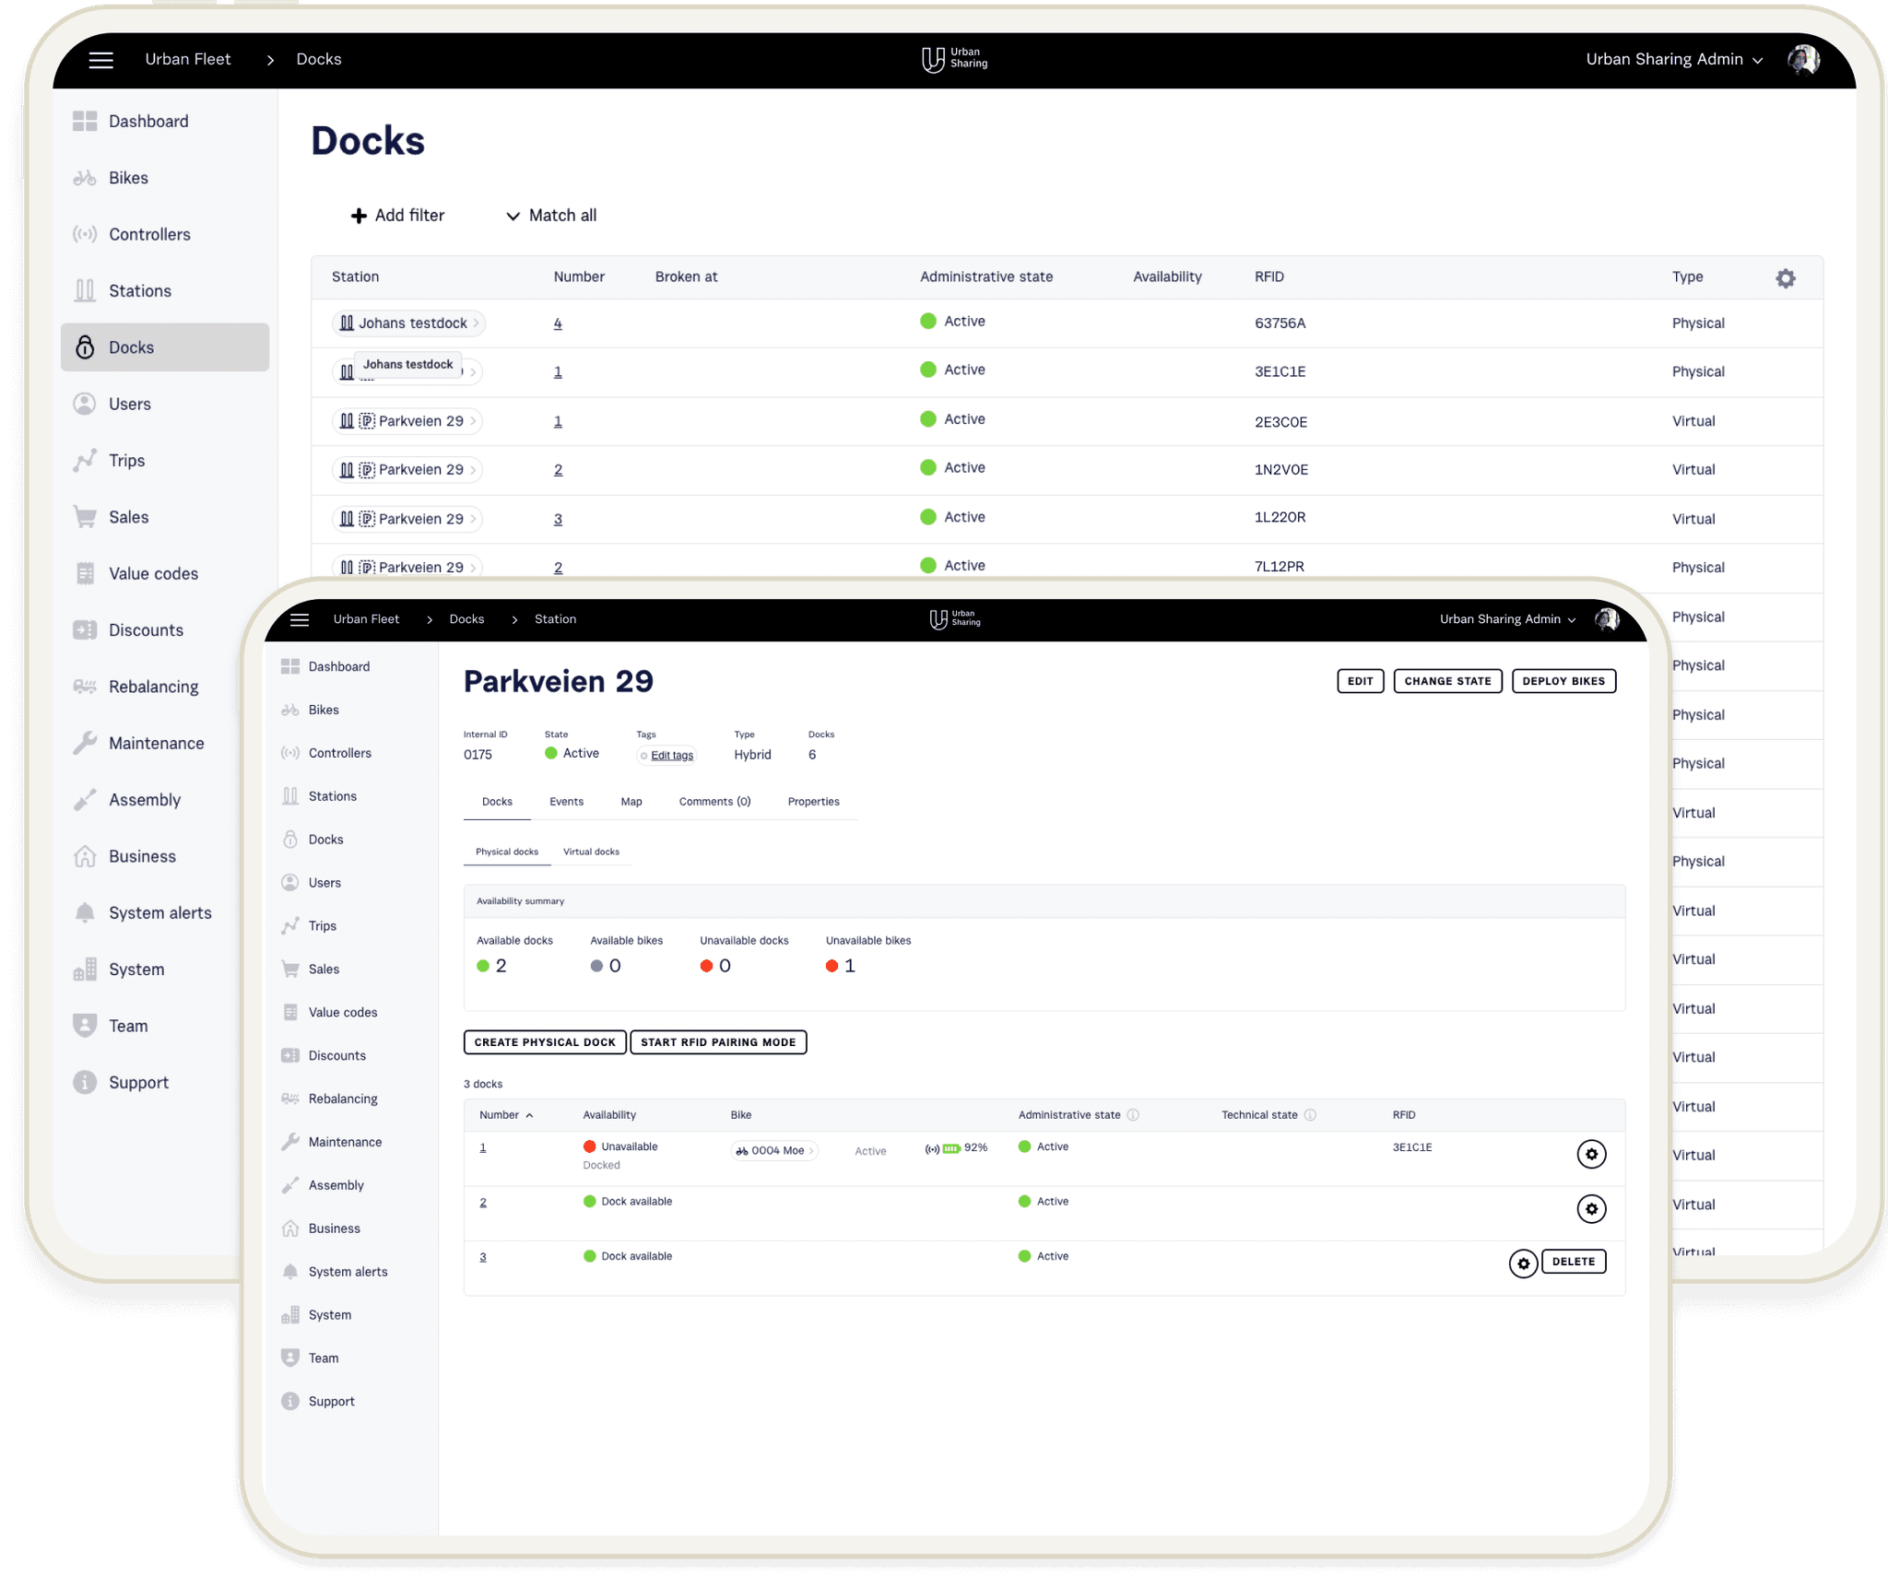Click info icon beside Technical state header
This screenshot has height=1575, width=1888.
click(x=1310, y=1115)
